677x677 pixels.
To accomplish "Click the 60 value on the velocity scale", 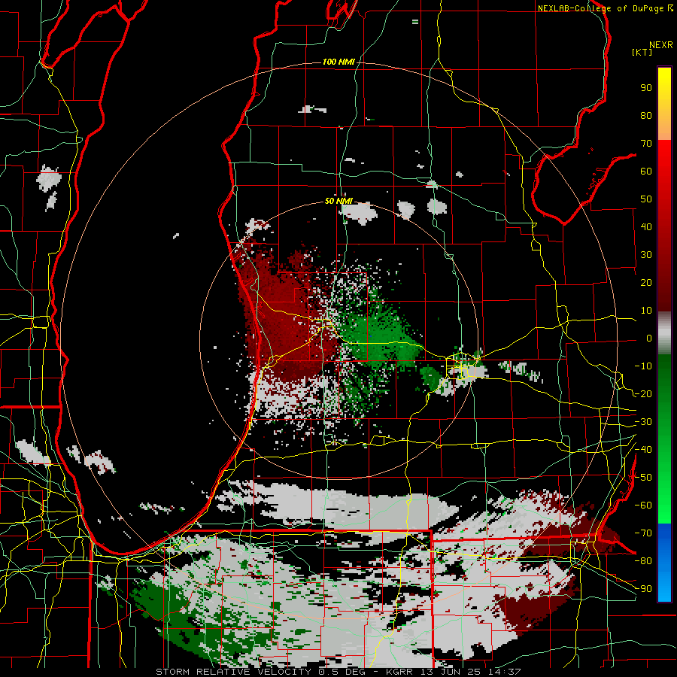I will pyautogui.click(x=646, y=172).
